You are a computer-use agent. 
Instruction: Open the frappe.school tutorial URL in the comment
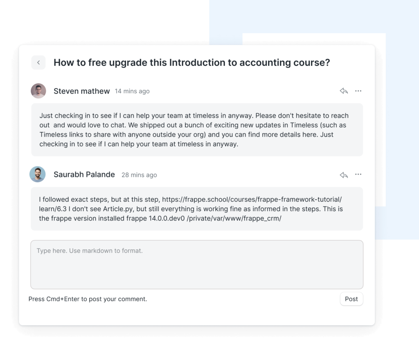(x=252, y=199)
